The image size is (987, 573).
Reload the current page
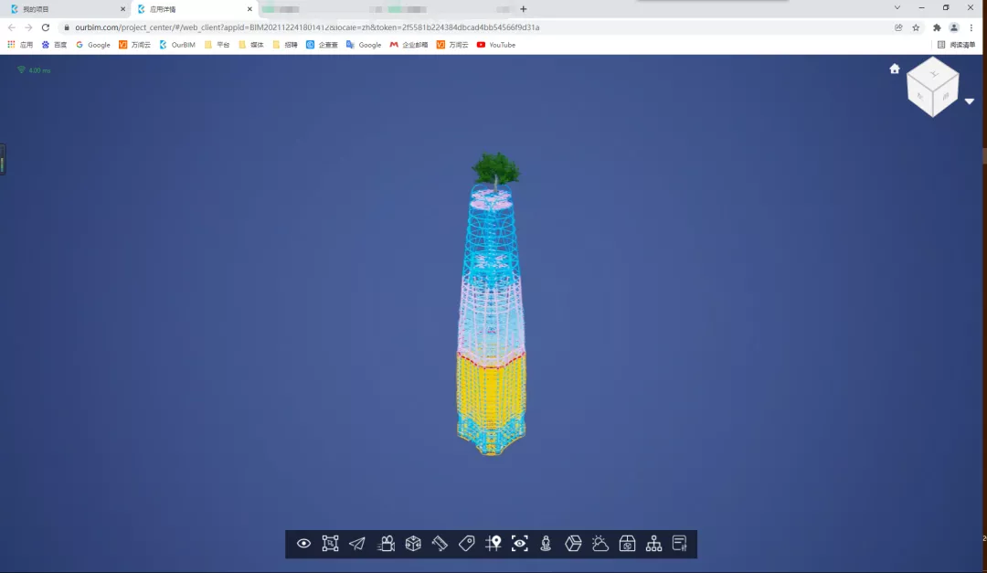46,27
